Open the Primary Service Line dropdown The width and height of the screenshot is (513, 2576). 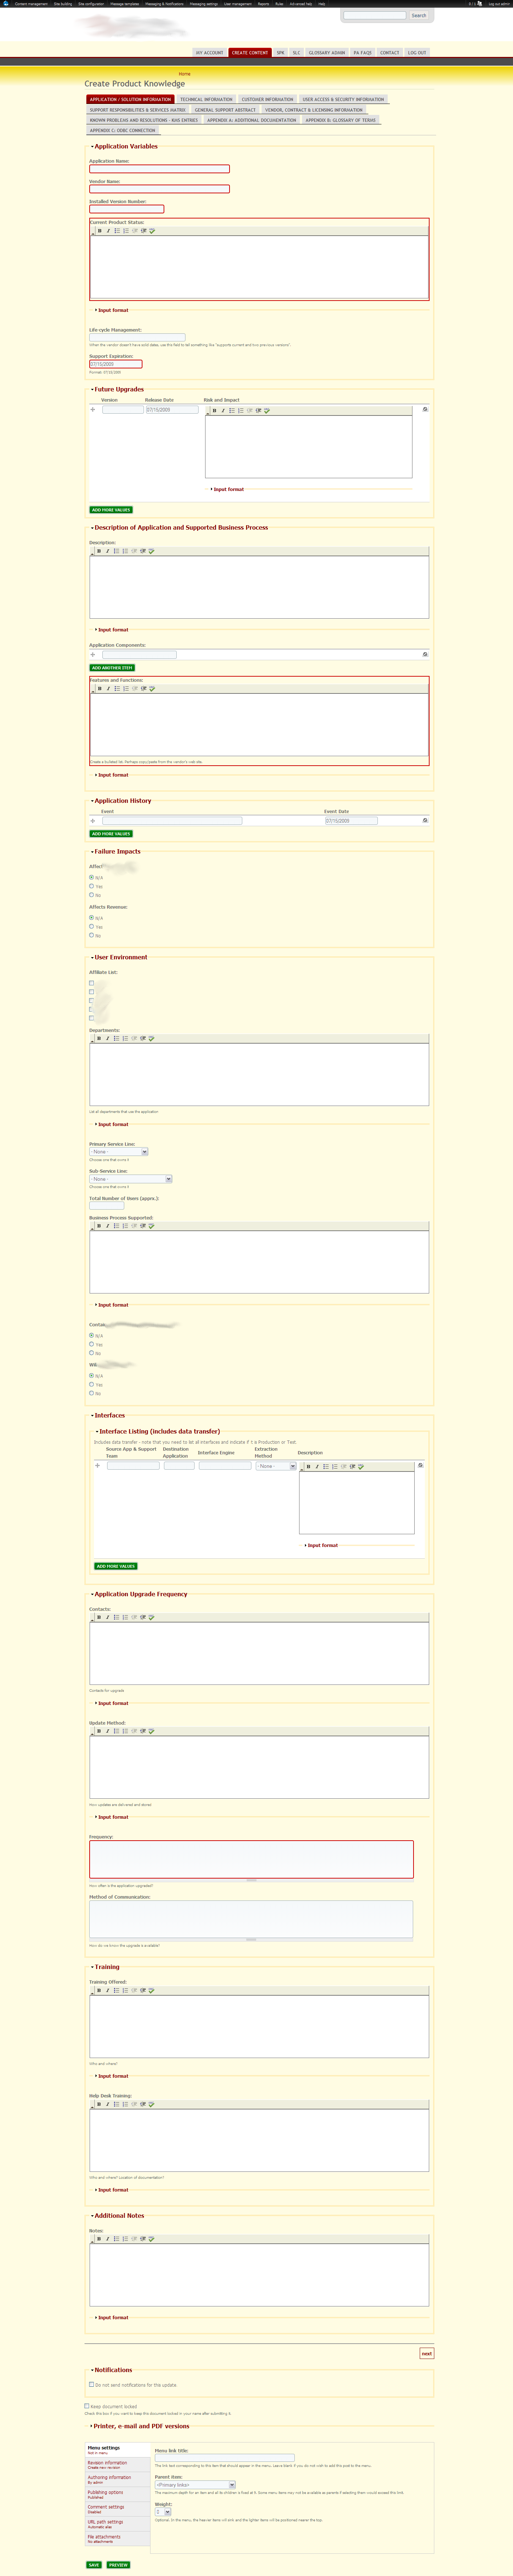pos(119,1152)
